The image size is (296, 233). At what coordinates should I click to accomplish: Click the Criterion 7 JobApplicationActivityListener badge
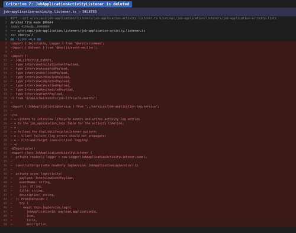point(67,4)
